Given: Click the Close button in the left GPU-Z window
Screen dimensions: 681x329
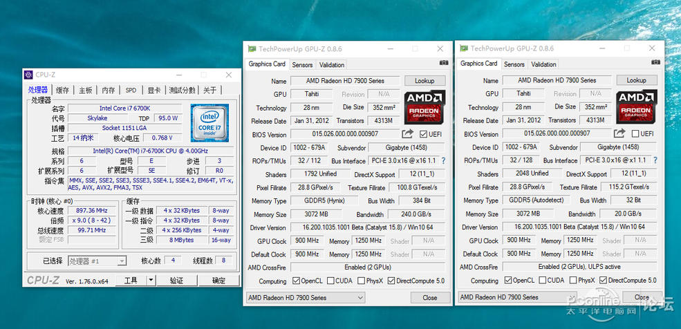Looking at the screenshot, I should click(430, 298).
